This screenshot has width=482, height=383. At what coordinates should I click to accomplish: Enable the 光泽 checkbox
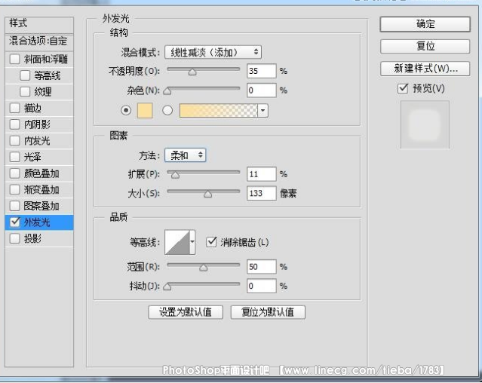pos(14,157)
